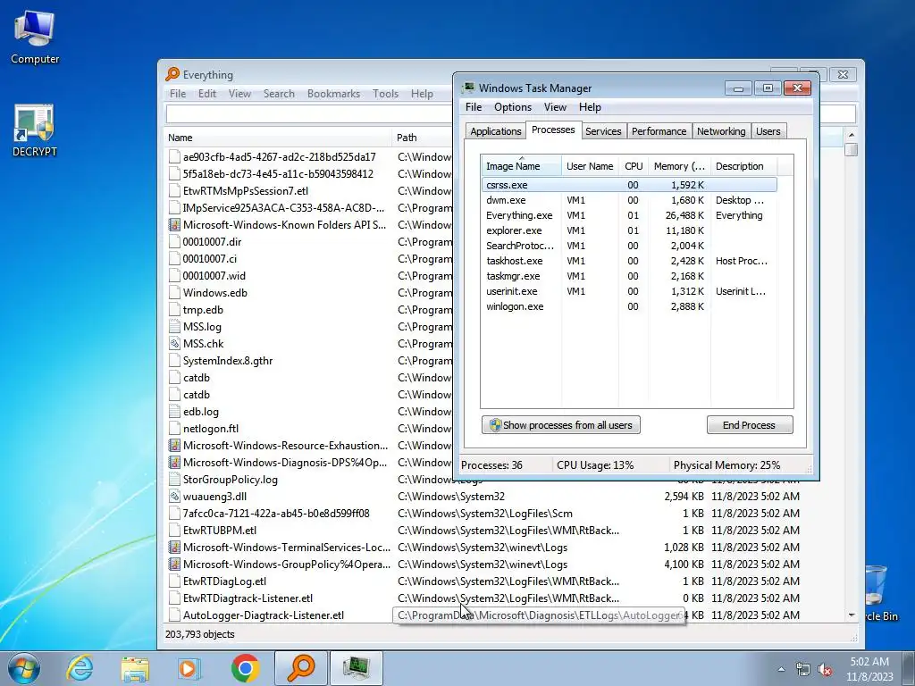This screenshot has width=915, height=686.
Task: Open Task Manager File menu
Action: (474, 107)
